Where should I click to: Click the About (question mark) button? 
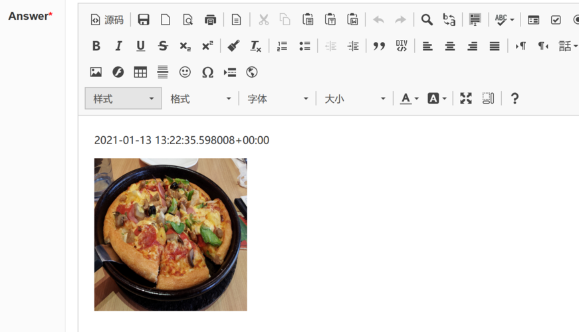pyautogui.click(x=514, y=98)
